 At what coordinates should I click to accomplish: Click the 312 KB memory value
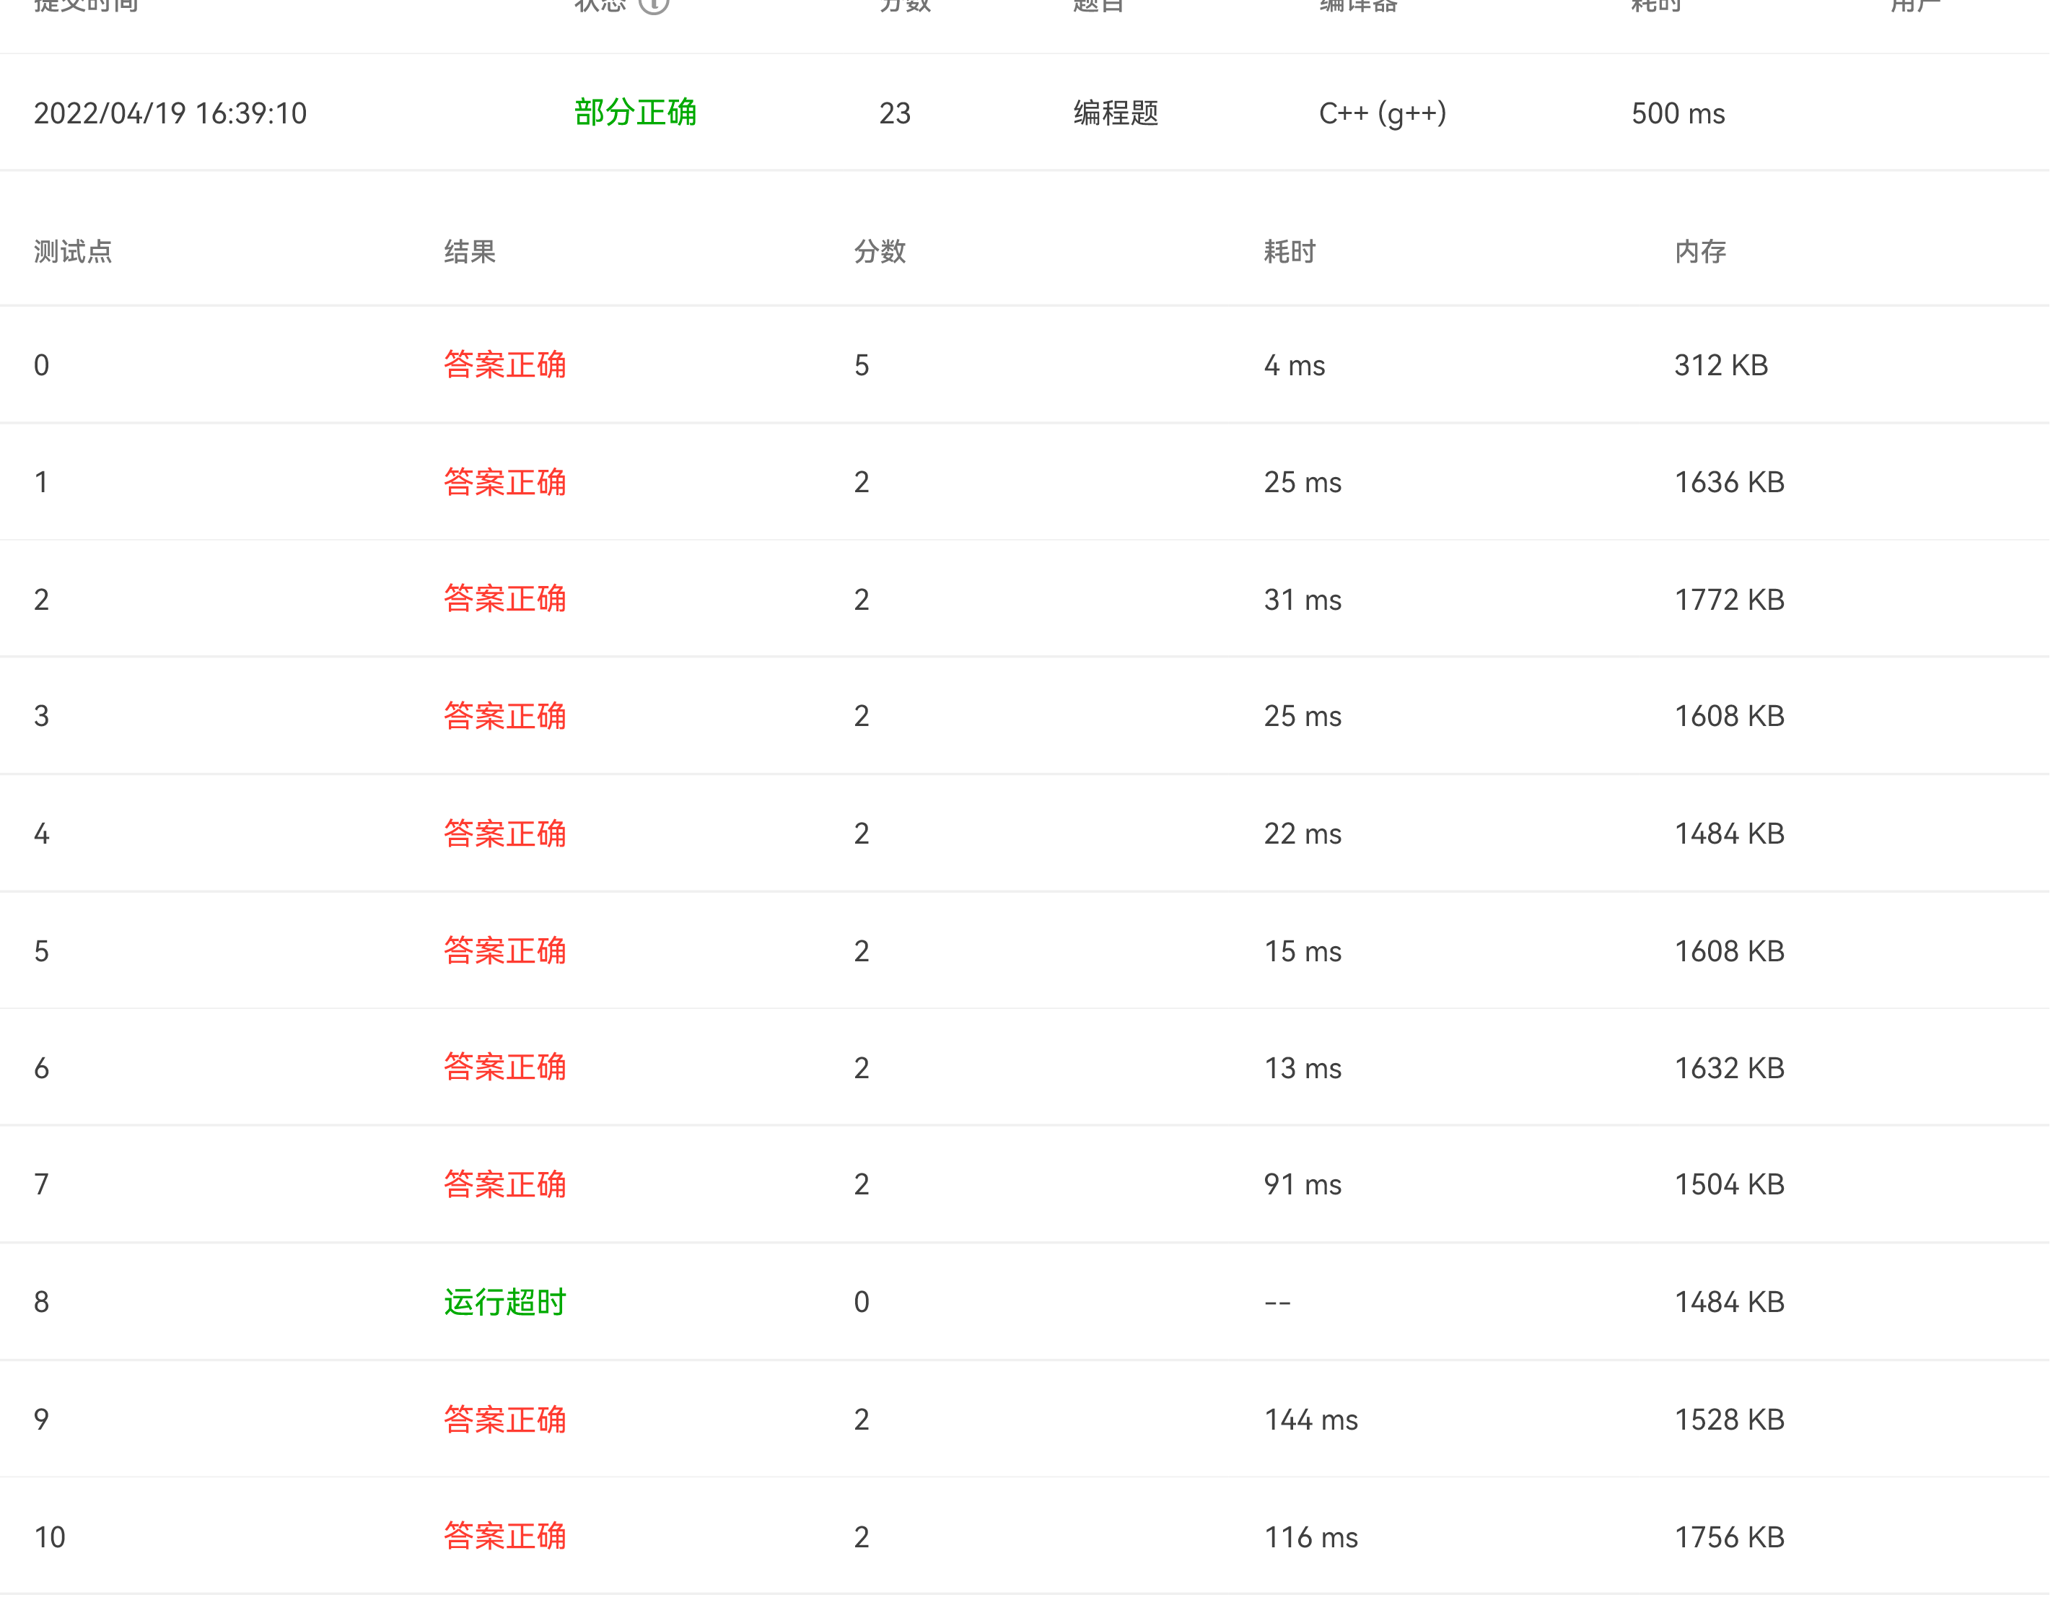[1721, 365]
